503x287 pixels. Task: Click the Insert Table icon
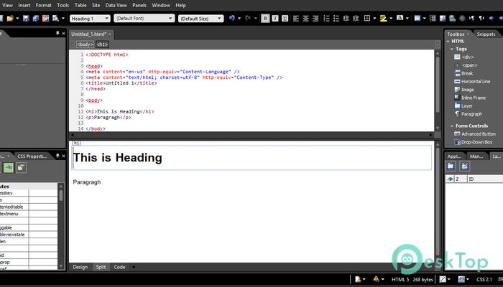417,19
